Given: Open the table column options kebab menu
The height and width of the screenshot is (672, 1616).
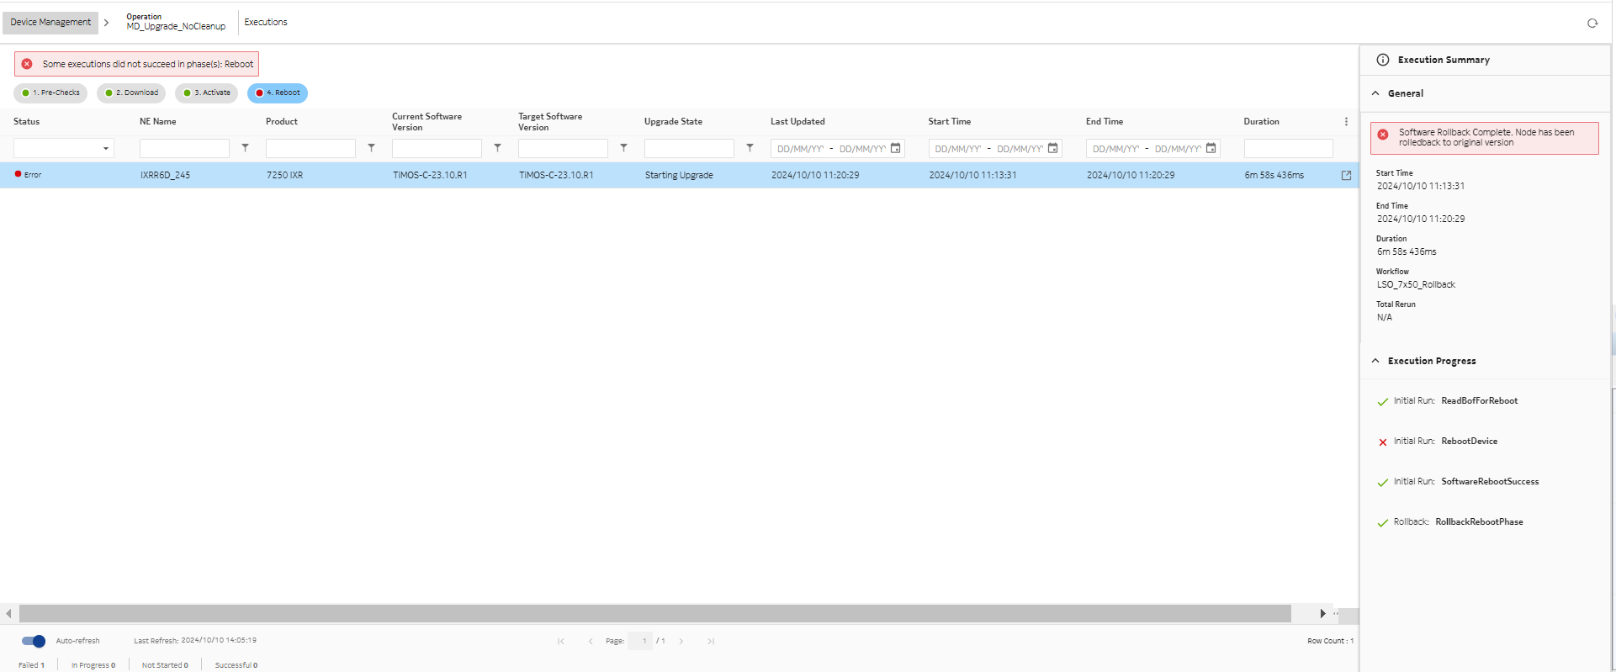Looking at the screenshot, I should pyautogui.click(x=1346, y=122).
